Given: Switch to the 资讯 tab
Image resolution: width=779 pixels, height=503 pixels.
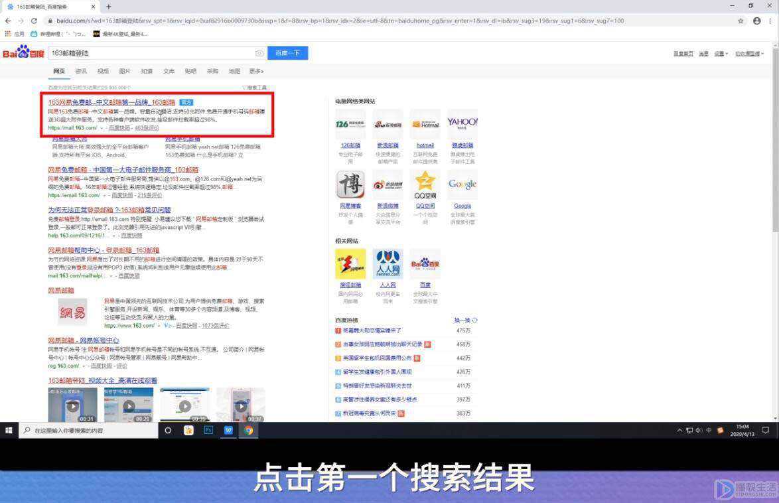Looking at the screenshot, I should [x=81, y=71].
